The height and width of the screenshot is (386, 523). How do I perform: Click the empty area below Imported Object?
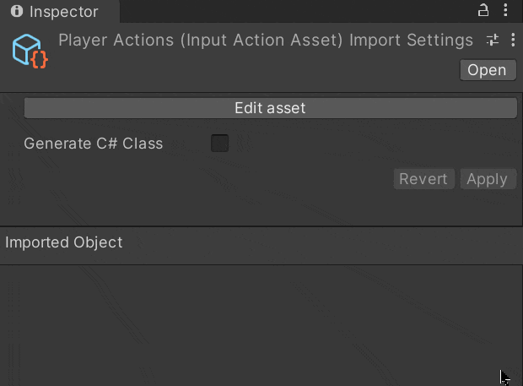[x=253, y=325]
